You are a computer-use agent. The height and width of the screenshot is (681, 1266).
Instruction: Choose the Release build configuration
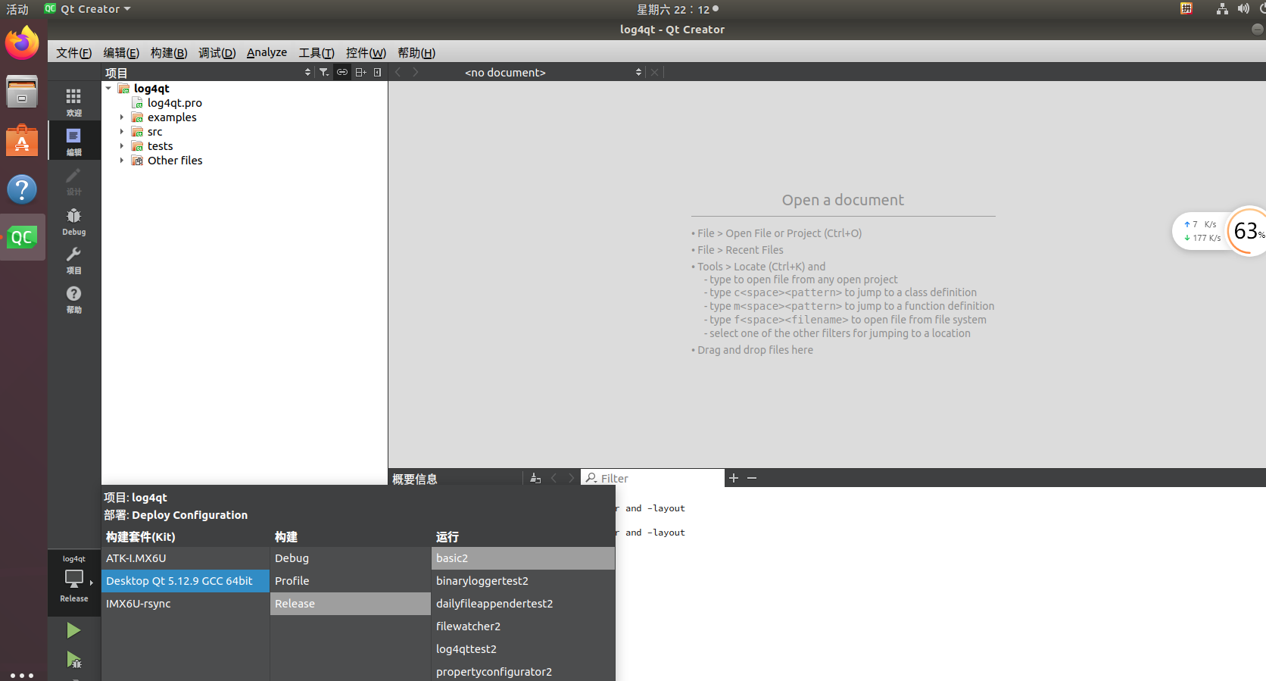pos(351,604)
